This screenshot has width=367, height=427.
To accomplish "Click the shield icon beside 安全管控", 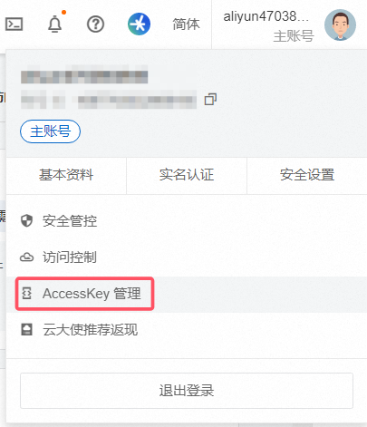I will 26,220.
